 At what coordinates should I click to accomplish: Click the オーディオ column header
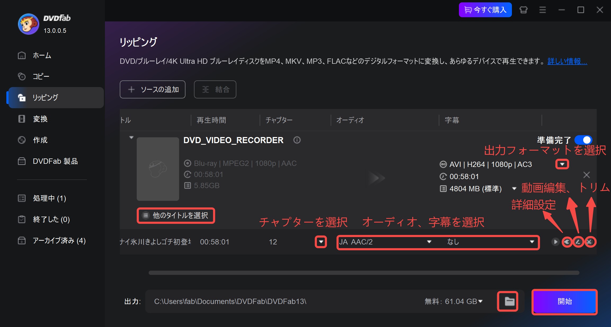click(x=350, y=120)
